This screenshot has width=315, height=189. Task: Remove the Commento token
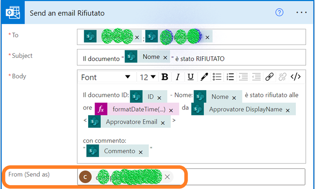coord(141,152)
